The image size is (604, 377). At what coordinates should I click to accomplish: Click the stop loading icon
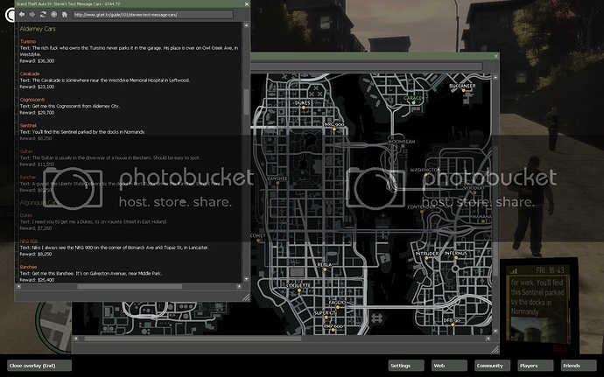click(52, 15)
